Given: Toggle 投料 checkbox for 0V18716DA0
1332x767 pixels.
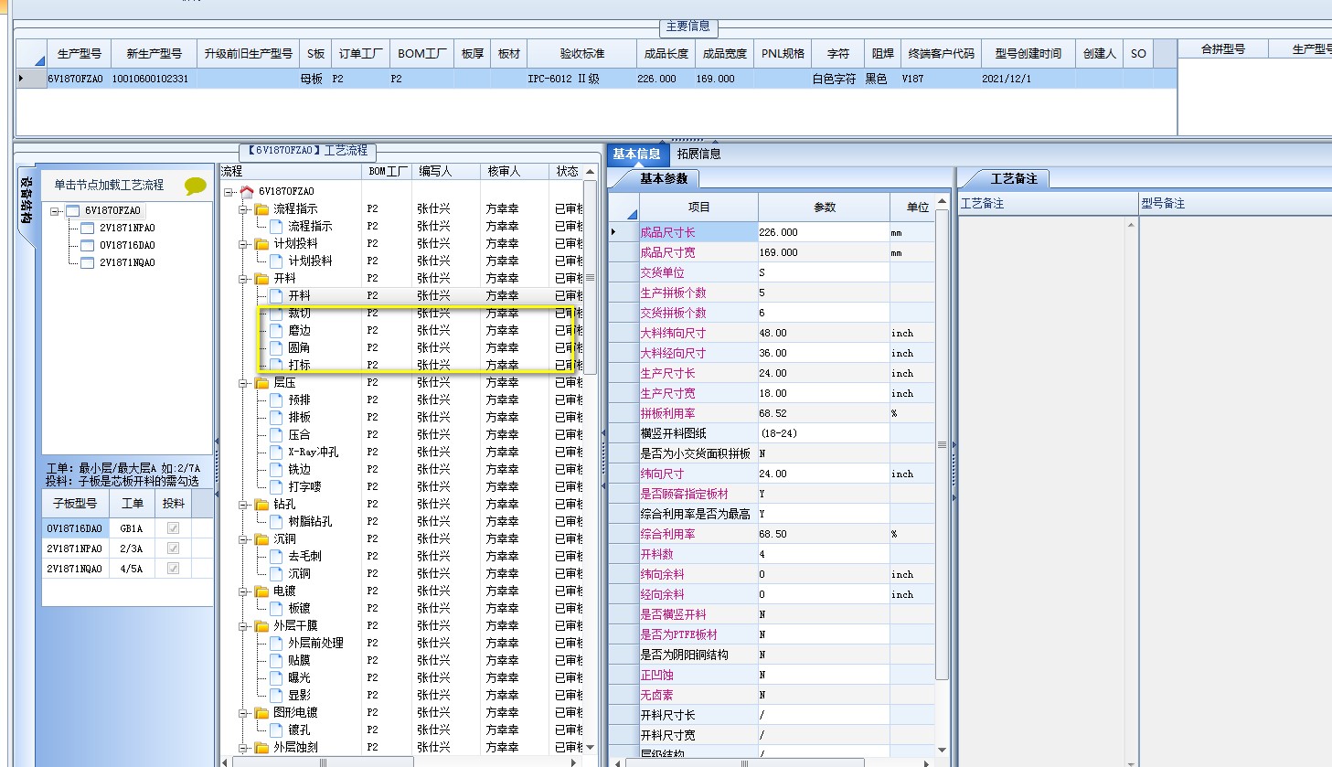Looking at the screenshot, I should point(173,528).
